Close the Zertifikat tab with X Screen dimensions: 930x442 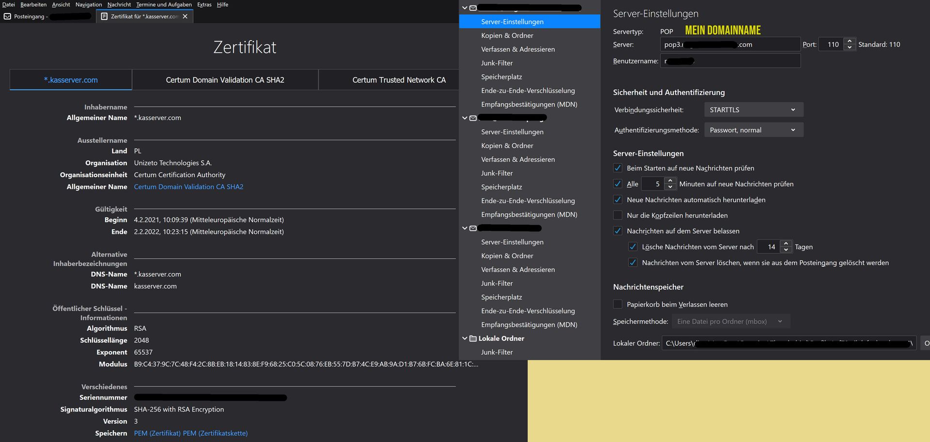click(x=185, y=16)
